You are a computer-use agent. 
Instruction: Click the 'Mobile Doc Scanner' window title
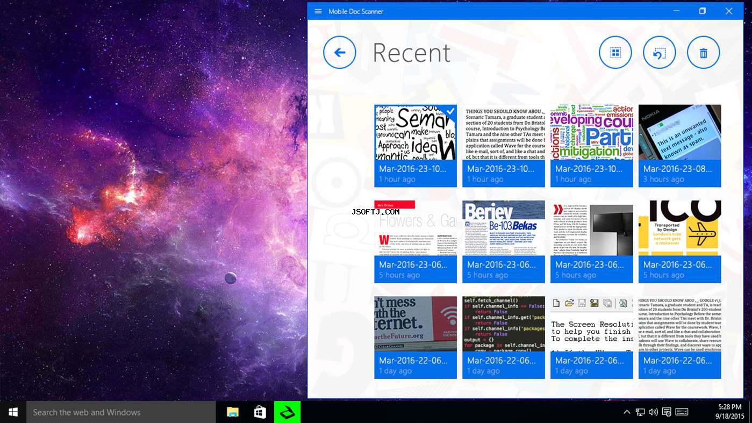pyautogui.click(x=356, y=11)
